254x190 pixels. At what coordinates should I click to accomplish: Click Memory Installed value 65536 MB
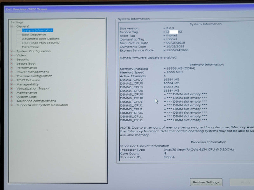[x=181, y=68]
